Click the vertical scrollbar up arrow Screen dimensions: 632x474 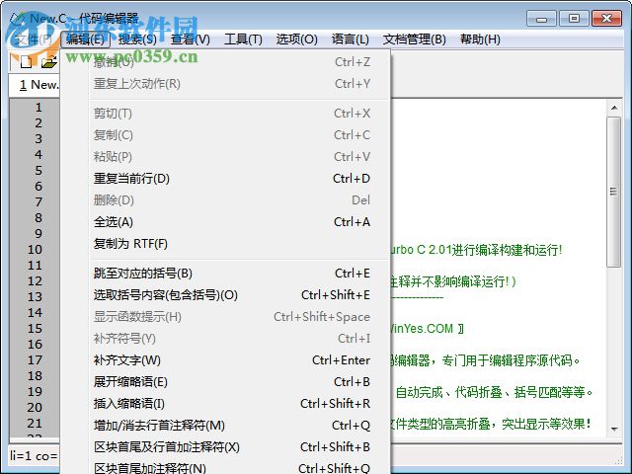click(x=614, y=108)
